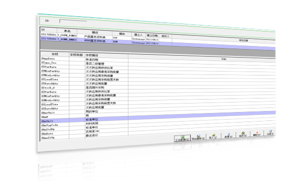
Task: Click the 建立人 column header
Action: [138, 35]
